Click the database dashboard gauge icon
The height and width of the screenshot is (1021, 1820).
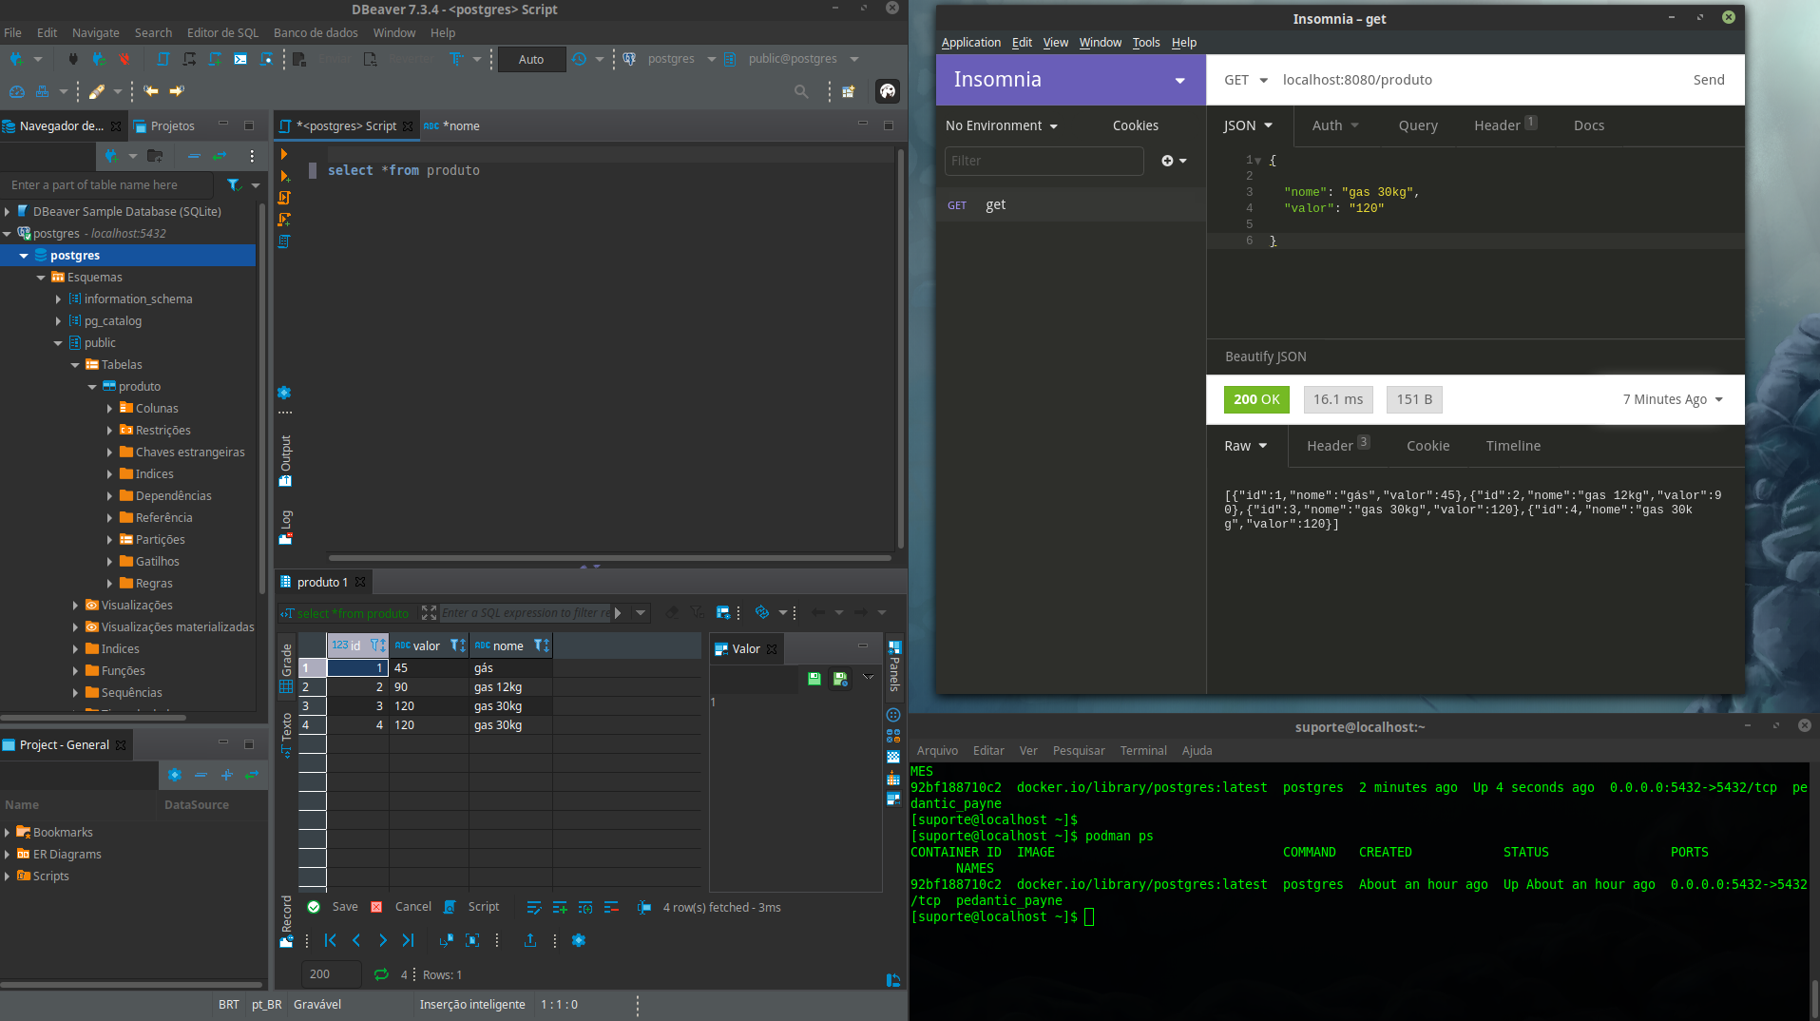(17, 91)
